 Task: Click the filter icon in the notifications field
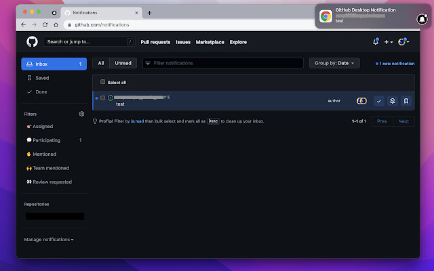point(148,63)
